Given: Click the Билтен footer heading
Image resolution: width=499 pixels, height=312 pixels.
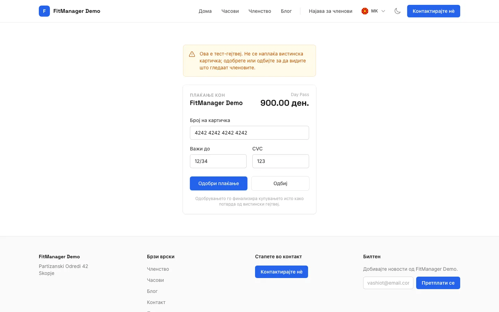Looking at the screenshot, I should point(372,257).
